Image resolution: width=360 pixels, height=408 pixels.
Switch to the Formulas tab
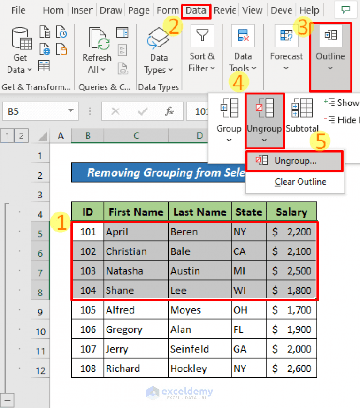tap(168, 10)
